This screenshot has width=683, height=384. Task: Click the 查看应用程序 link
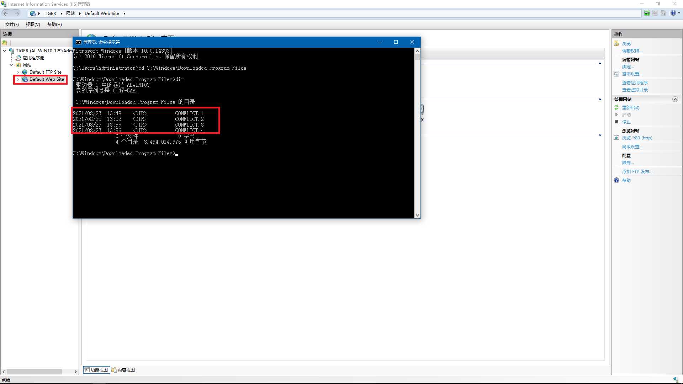(635, 82)
